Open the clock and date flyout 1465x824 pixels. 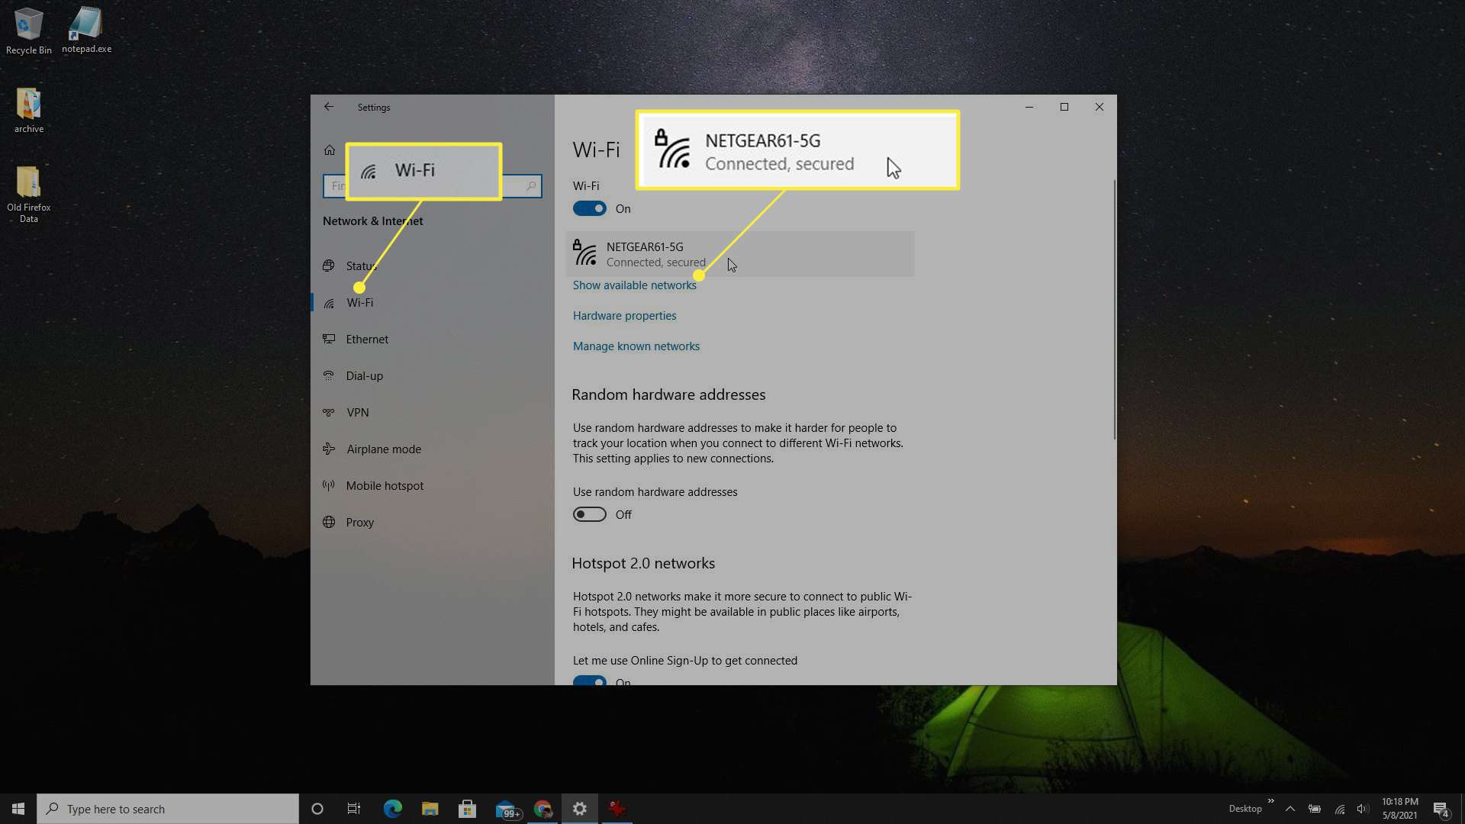click(1400, 809)
